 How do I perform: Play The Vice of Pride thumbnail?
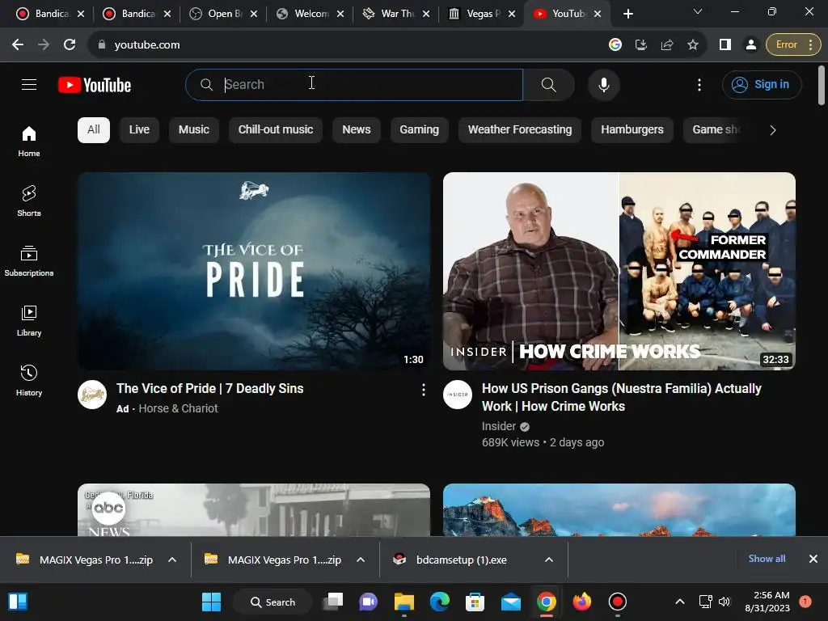coord(254,271)
